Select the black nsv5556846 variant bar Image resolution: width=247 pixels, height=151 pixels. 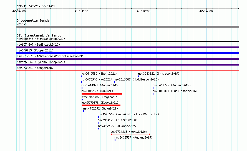point(128,41)
